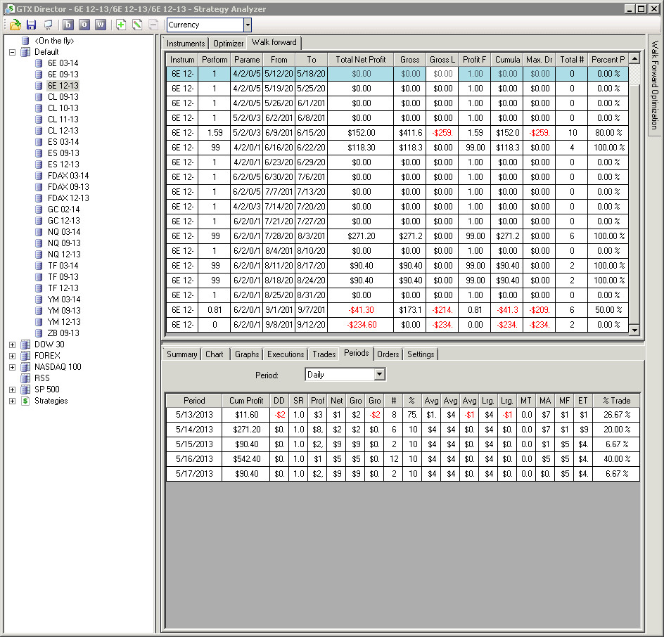Select CL 09-13 in the tree
This screenshot has height=637, width=664.
(x=63, y=97)
